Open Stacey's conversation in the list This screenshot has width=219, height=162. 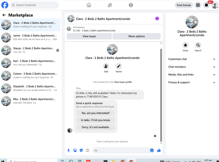click(x=30, y=50)
